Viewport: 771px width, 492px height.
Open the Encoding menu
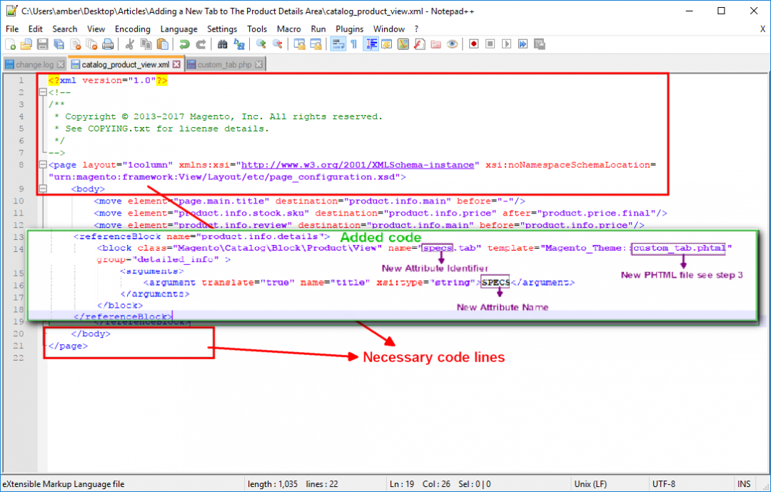coord(132,29)
